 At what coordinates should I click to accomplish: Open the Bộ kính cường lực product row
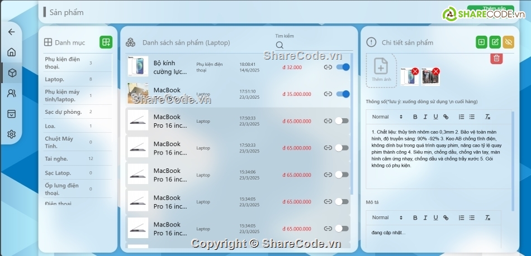click(238, 67)
